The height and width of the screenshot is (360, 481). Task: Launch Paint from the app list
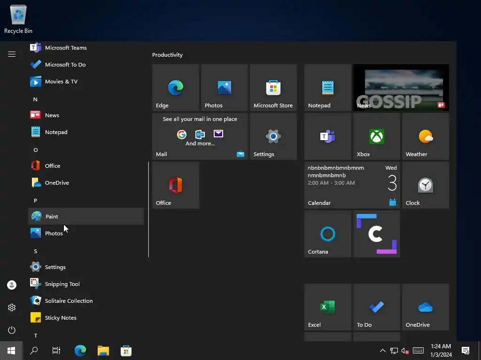[86, 216]
